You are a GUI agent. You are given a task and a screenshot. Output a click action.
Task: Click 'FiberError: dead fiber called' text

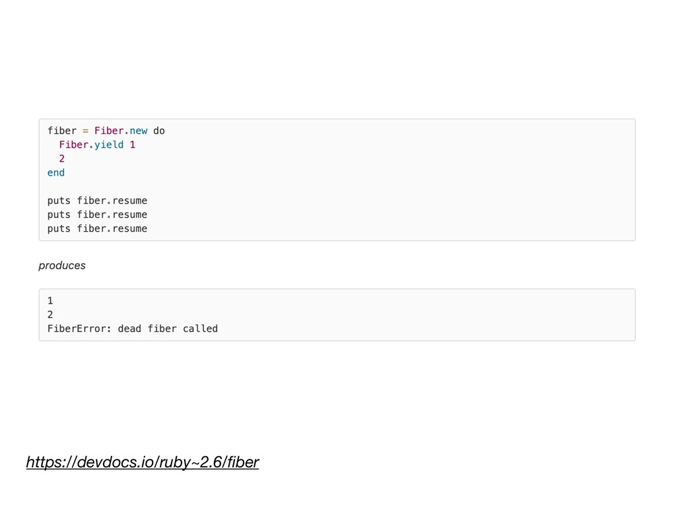pos(132,329)
